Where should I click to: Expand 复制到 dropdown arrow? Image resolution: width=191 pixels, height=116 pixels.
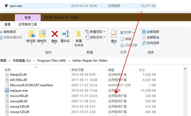click(42, 43)
